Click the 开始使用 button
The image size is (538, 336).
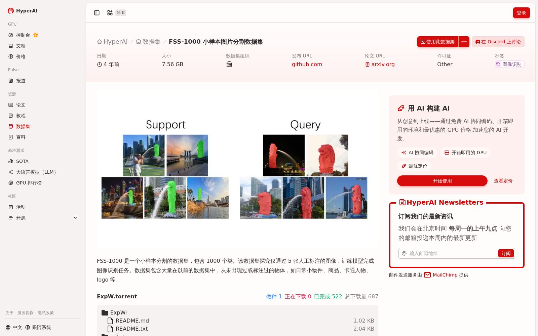tap(442, 181)
